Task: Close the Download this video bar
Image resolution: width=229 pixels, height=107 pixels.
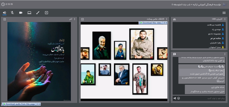Action: 166,23
